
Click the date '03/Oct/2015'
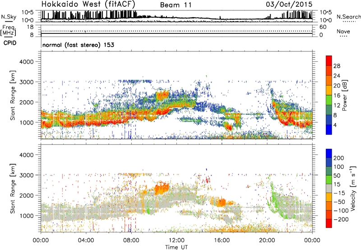tap(289, 5)
